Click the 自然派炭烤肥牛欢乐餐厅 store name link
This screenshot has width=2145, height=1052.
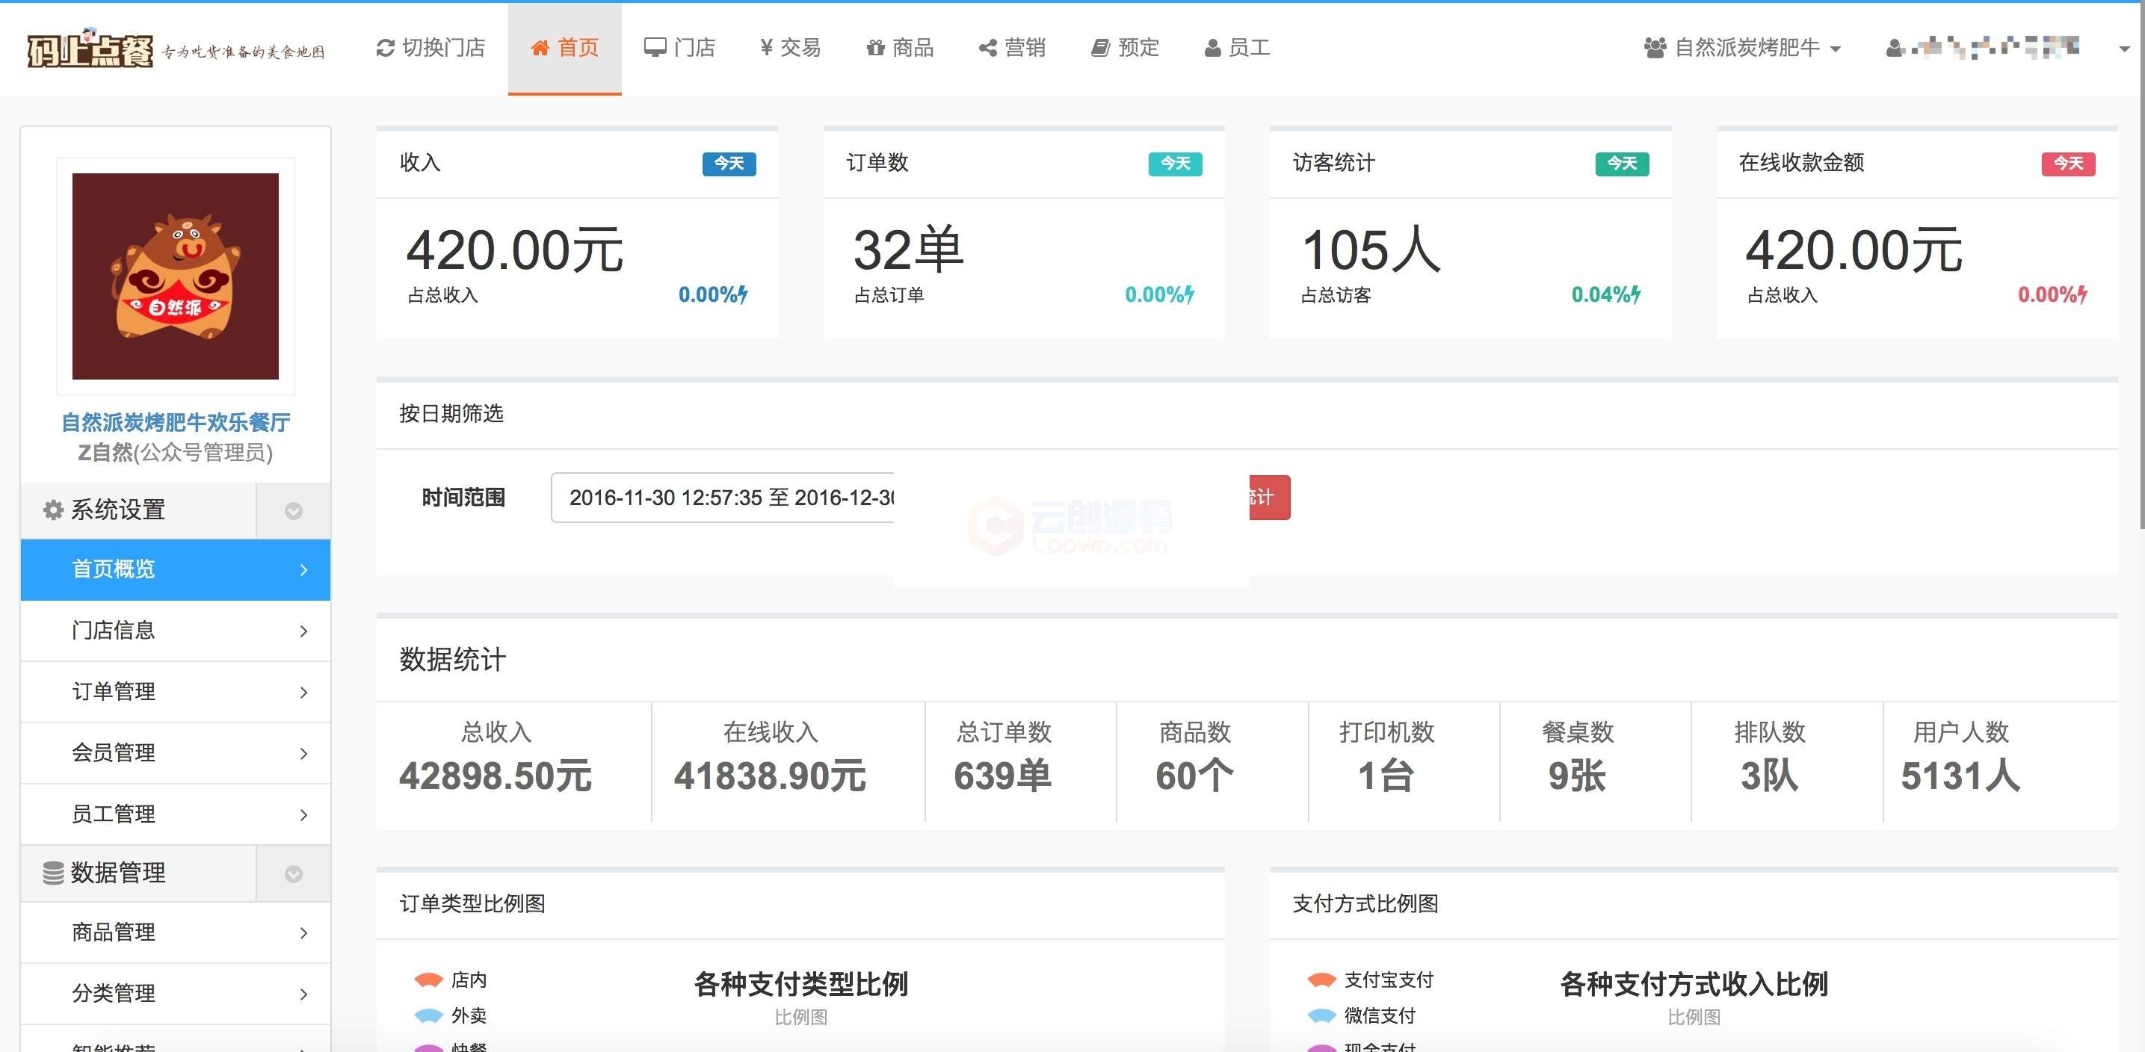click(x=176, y=423)
